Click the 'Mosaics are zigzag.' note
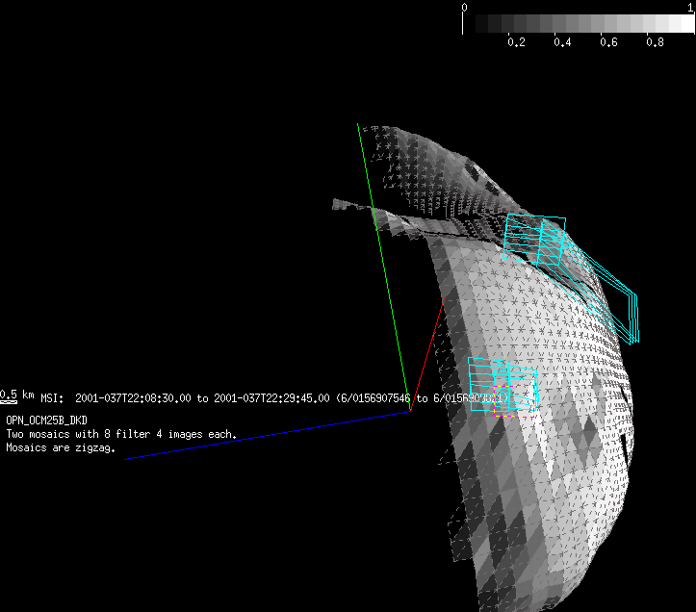 pyautogui.click(x=60, y=447)
